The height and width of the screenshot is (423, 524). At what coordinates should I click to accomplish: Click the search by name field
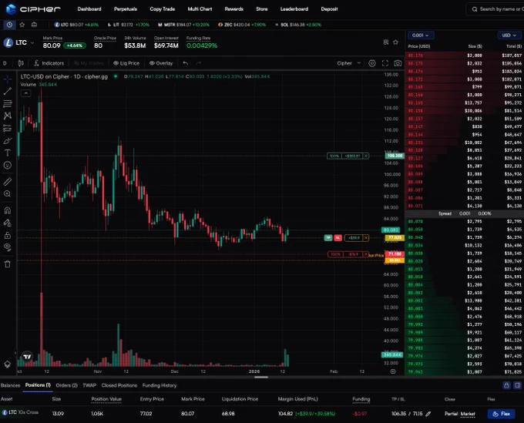point(497,9)
